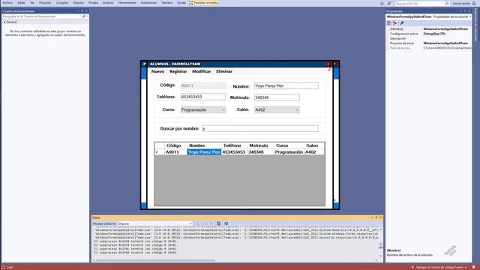Click the notifications bell in the status bar
Screen dimensions: 480x270
pyautogui.click(x=473, y=267)
